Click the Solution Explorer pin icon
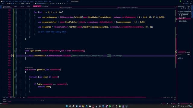Screen dimensions: 193x108 pos(188,6)
